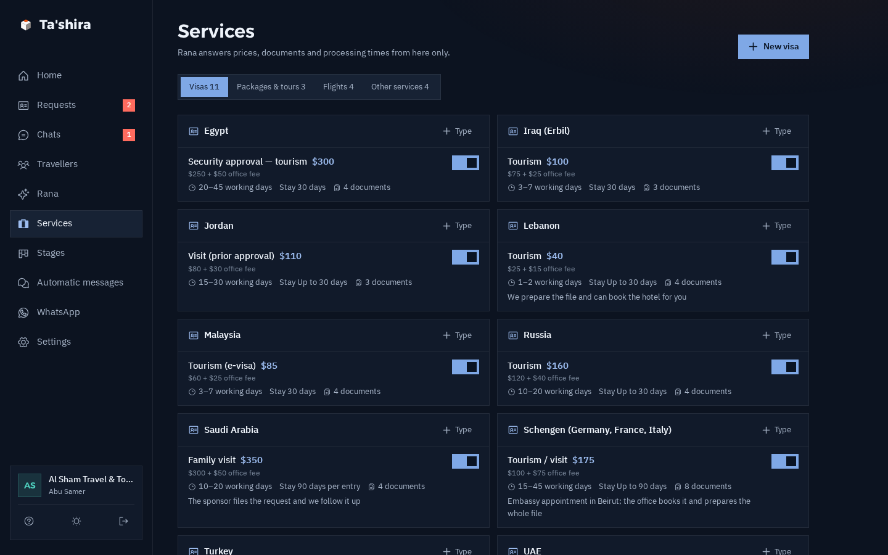Click the visa card icon beside Lebanon
Viewport: 888px width, 555px height.
(x=513, y=226)
